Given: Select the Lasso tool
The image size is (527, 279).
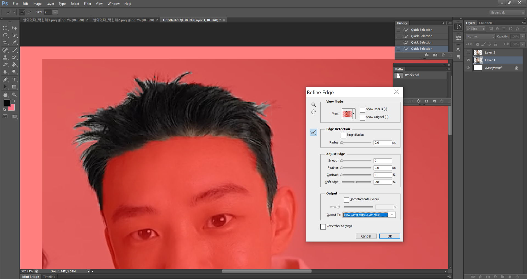Looking at the screenshot, I should click(5, 35).
